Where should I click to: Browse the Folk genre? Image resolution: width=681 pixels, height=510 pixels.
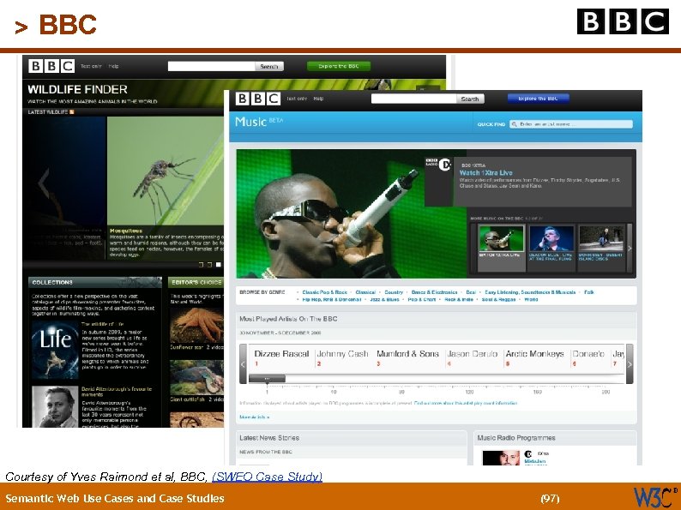589,292
